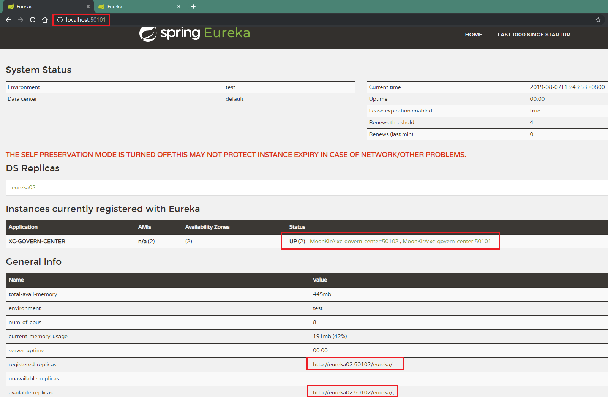Click the DS Replicas heading
The height and width of the screenshot is (397, 608).
[33, 168]
